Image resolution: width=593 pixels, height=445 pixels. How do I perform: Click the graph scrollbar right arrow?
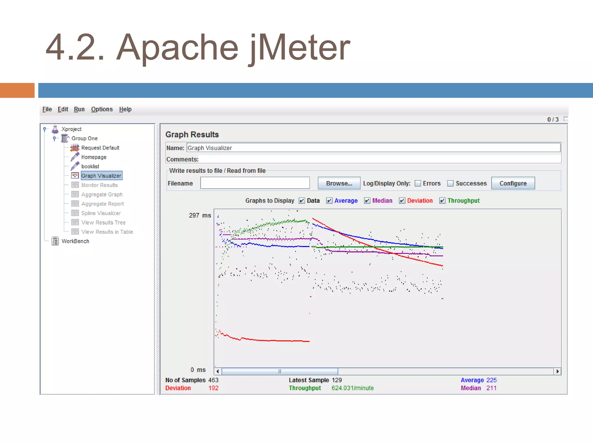pyautogui.click(x=557, y=371)
